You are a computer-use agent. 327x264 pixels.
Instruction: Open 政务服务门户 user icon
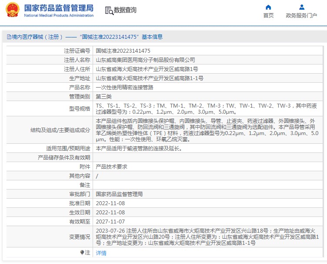pos(301,7)
